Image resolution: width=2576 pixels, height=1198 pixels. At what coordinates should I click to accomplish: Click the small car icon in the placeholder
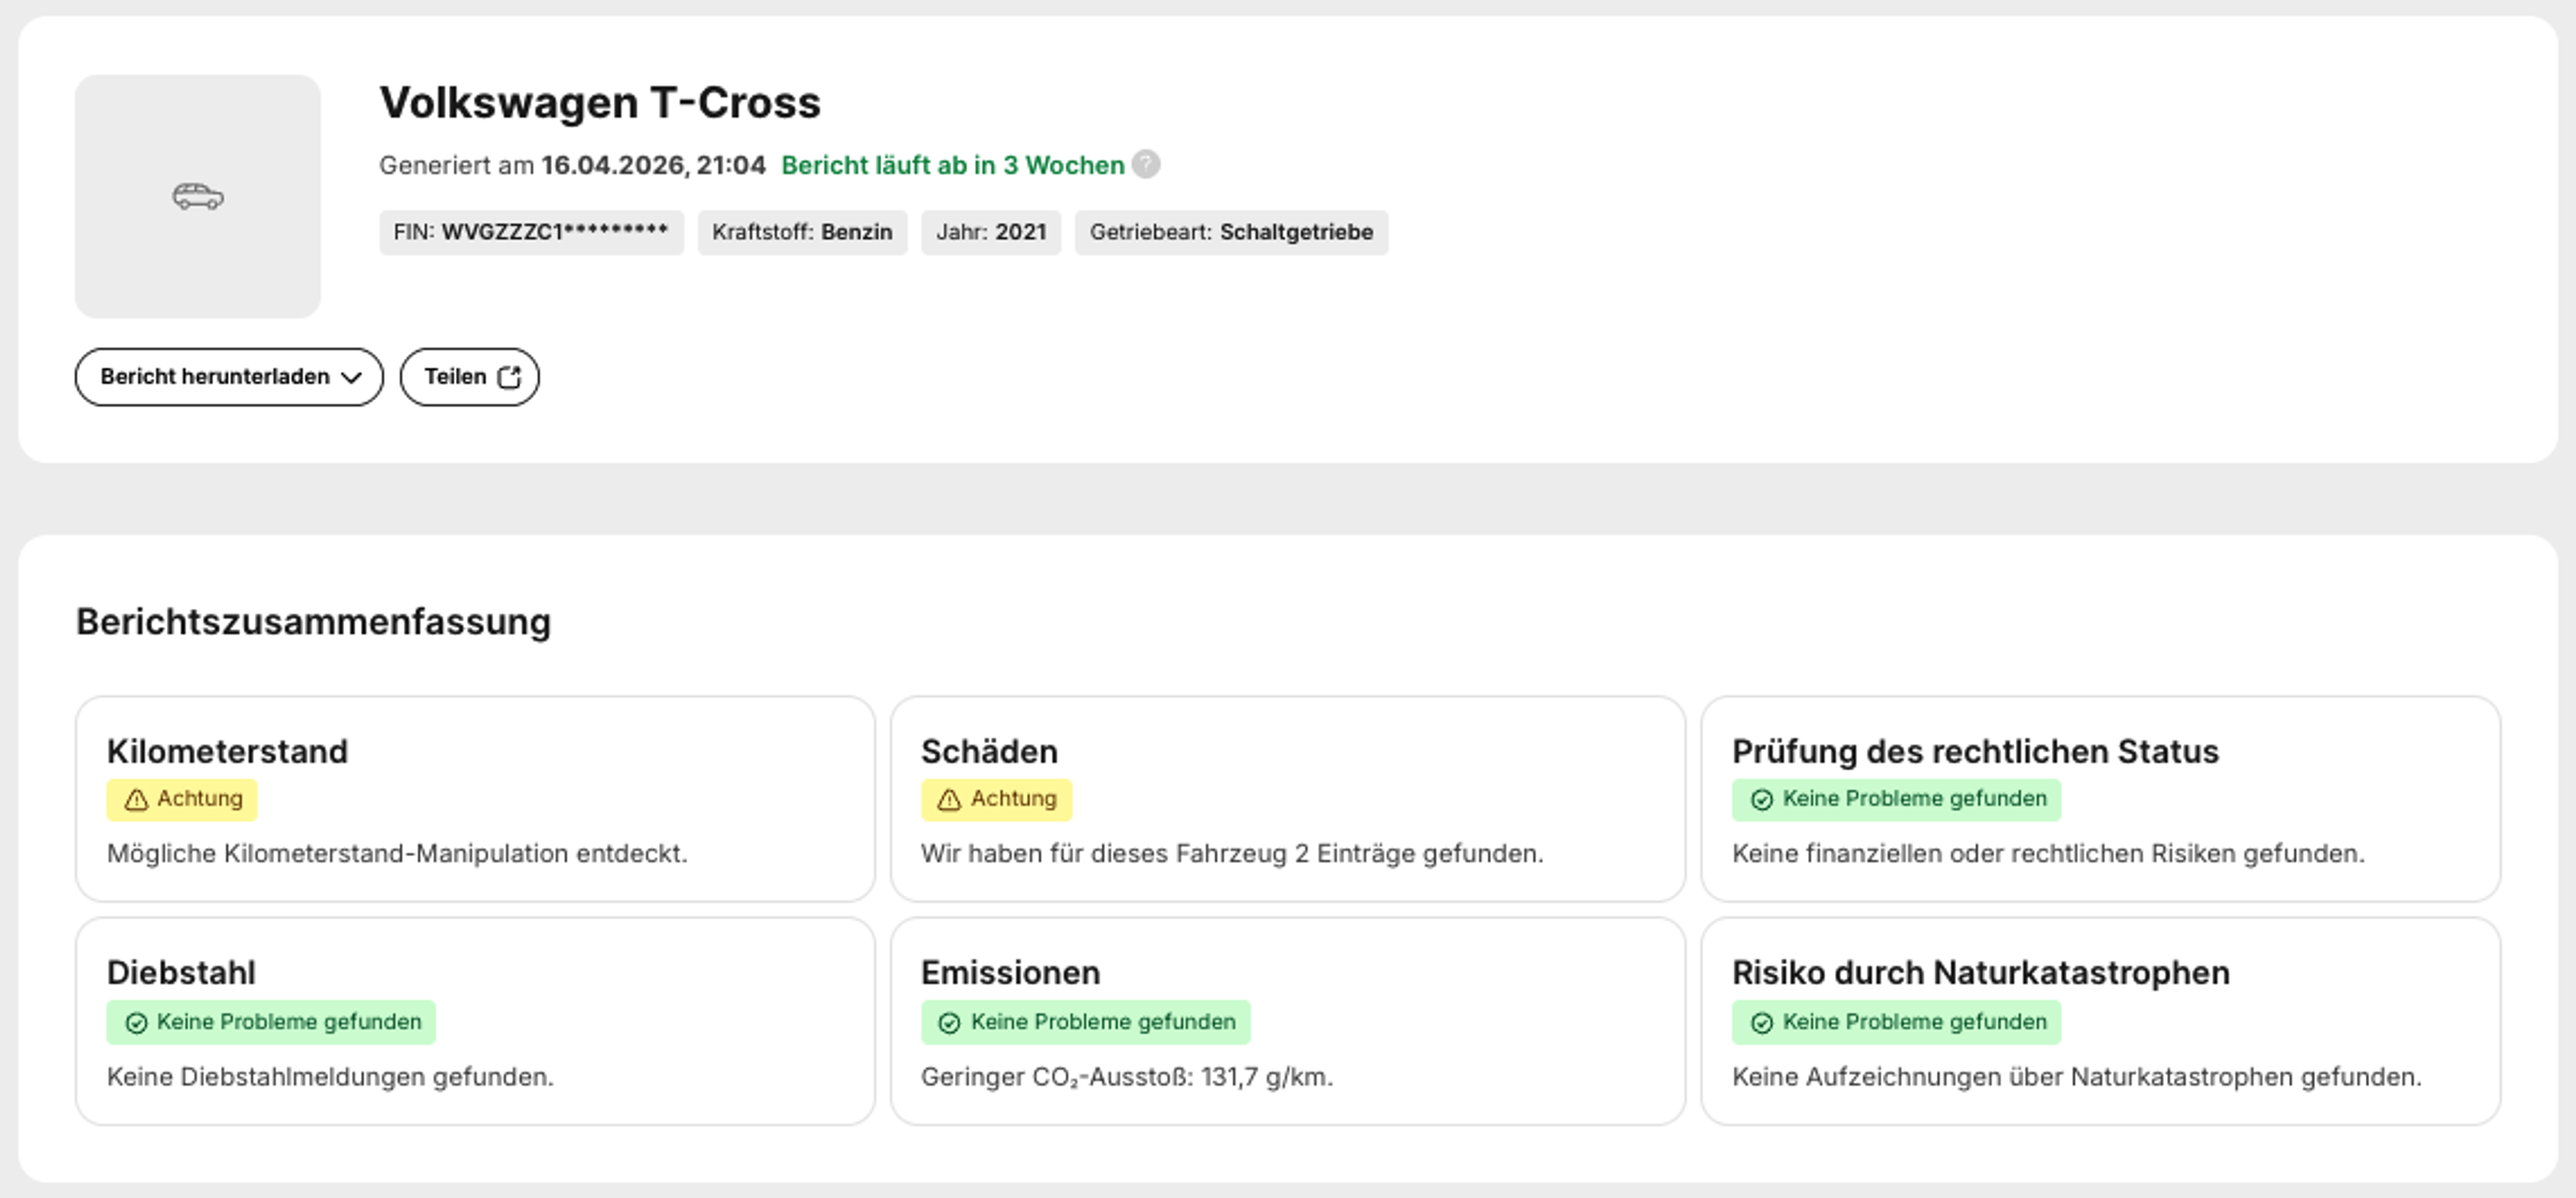[198, 196]
